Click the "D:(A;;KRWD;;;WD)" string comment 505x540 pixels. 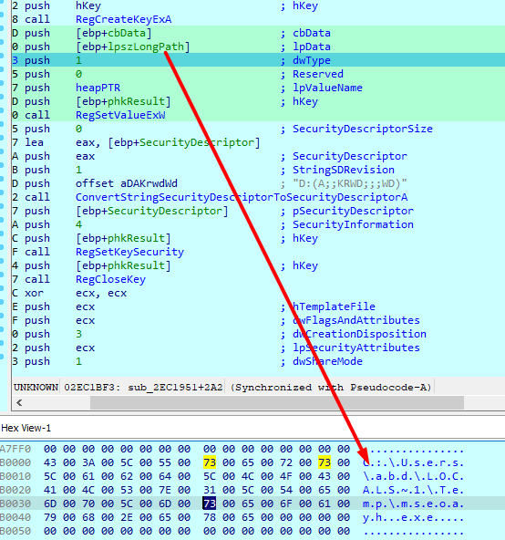(350, 183)
